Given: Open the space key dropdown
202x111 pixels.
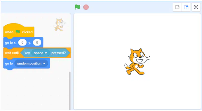Looking at the screenshot, I should (x=41, y=53).
